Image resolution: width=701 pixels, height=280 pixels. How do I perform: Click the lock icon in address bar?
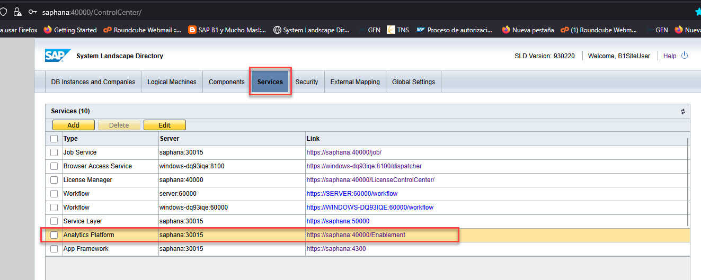[17, 12]
